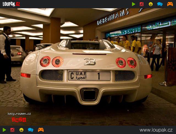Click footer orange game controller icon
The width and height of the screenshot is (176, 134).
pyautogui.click(x=41, y=130)
